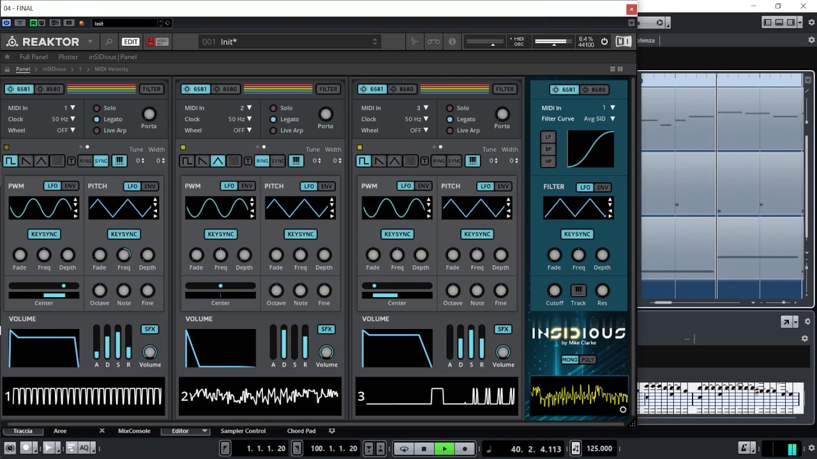Select pulse waveform on voice 1

click(10, 161)
